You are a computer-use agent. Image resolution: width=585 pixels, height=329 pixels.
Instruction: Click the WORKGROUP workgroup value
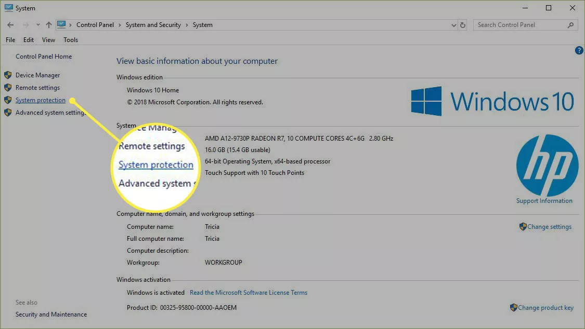pyautogui.click(x=224, y=263)
